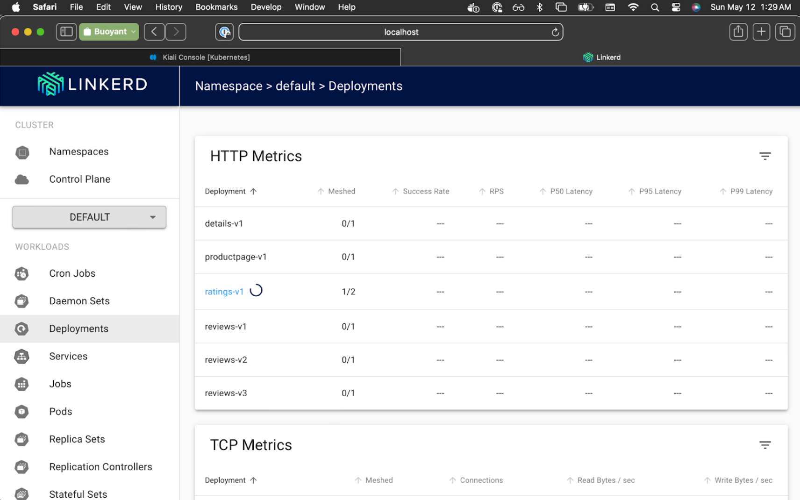Image resolution: width=800 pixels, height=500 pixels.
Task: Open Stateful Sets in sidebar
Action: coord(78,494)
